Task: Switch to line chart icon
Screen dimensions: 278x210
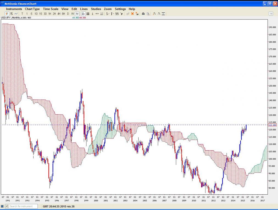Action: (x=16, y=14)
